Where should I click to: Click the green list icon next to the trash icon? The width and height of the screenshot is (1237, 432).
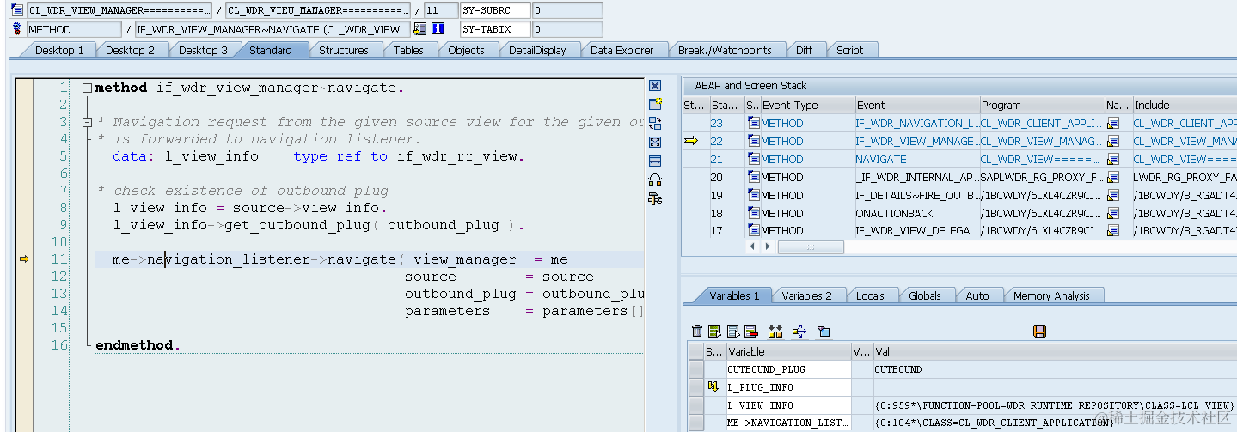tap(714, 331)
